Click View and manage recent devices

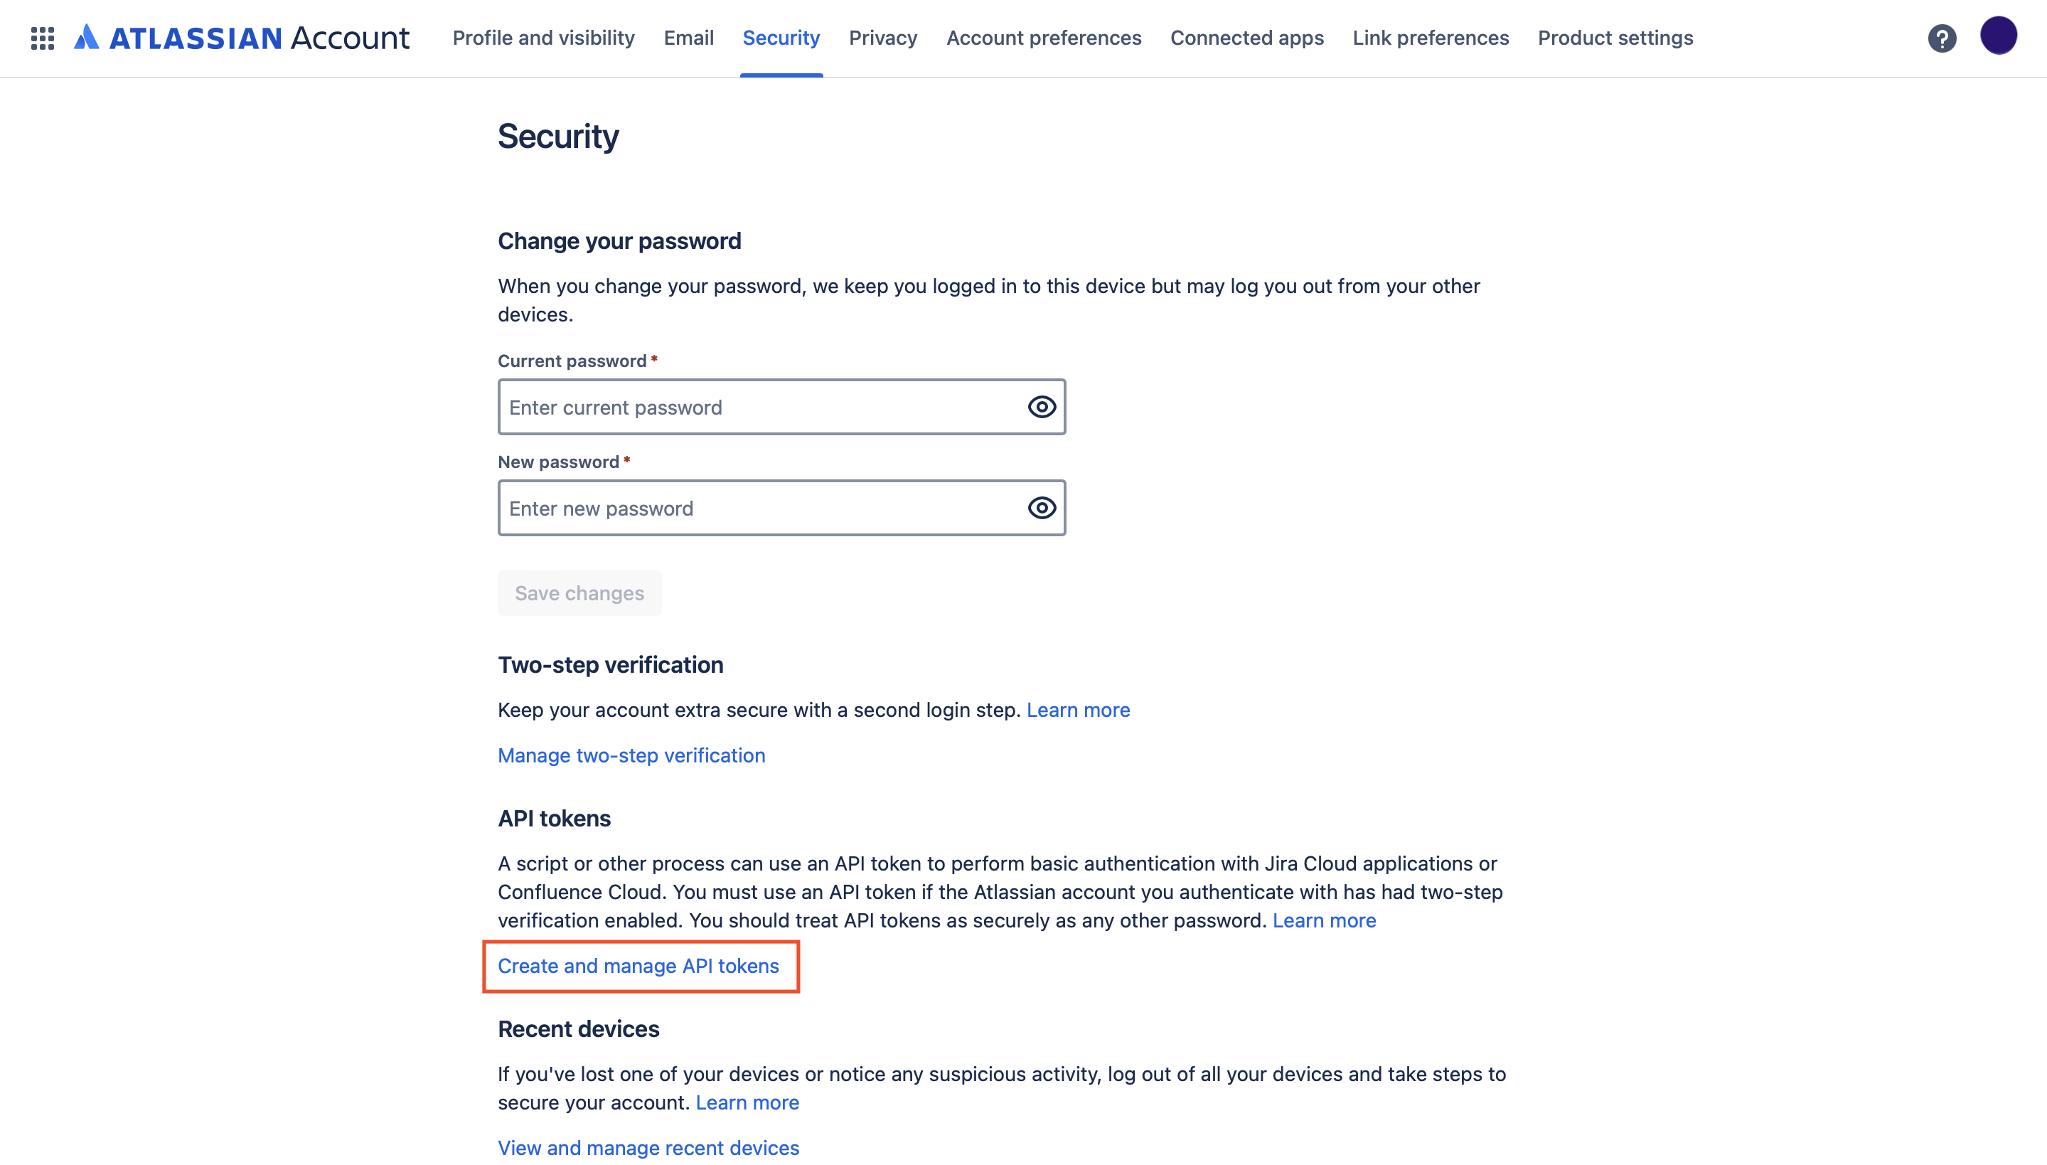click(x=647, y=1147)
